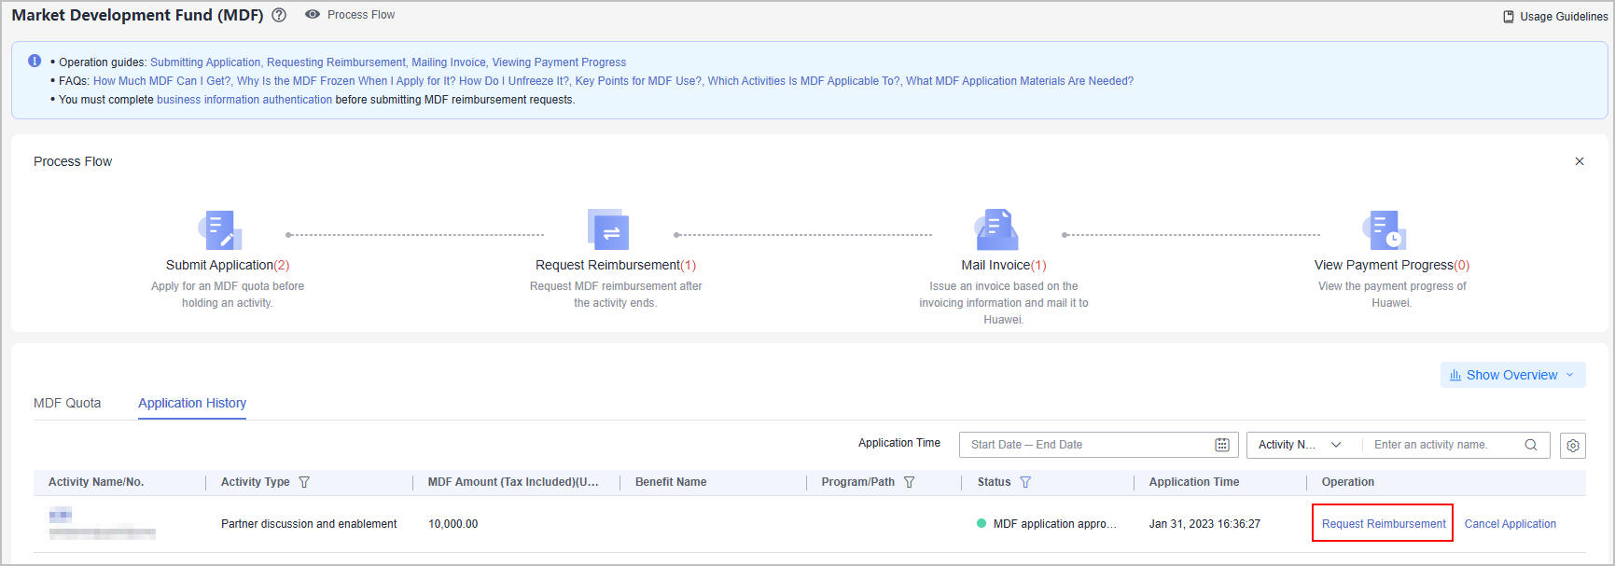Image resolution: width=1615 pixels, height=566 pixels.
Task: Select the Application History tab
Action: coord(192,403)
